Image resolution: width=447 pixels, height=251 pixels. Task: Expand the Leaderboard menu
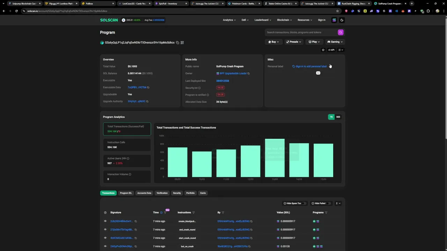[263, 20]
